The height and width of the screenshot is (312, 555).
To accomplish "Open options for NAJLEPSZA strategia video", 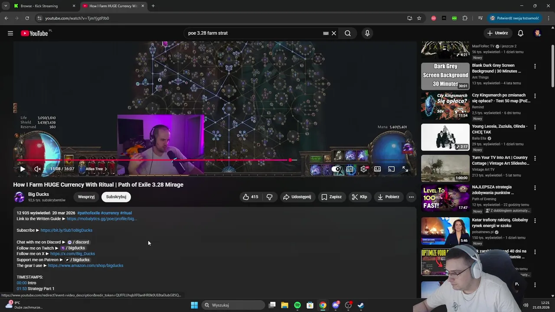I will (535, 188).
